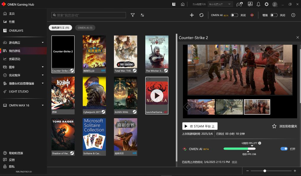Click the sort options sliders icon
This screenshot has height=176, width=301.
click(x=142, y=15)
